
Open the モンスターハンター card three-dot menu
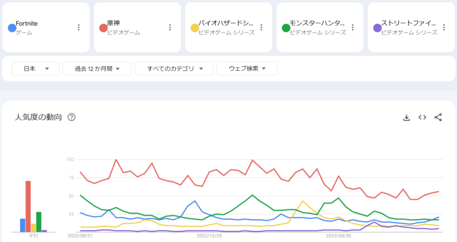click(x=352, y=27)
